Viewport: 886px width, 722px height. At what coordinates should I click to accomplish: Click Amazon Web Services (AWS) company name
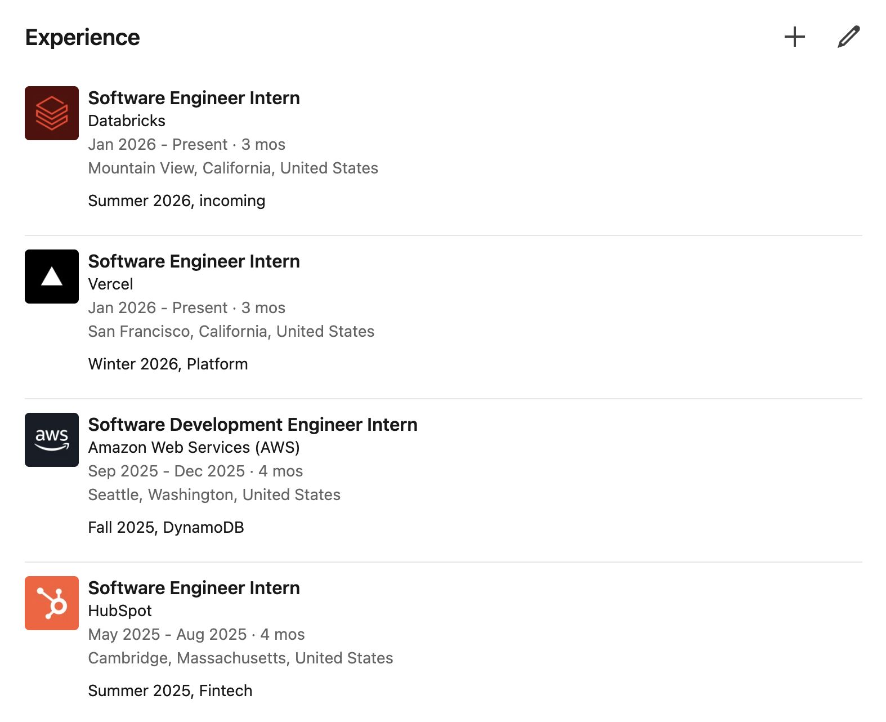point(194,448)
